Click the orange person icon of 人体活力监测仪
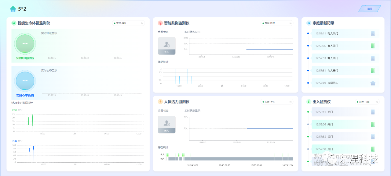Viewport: 391px width, 176px height. click(160, 102)
